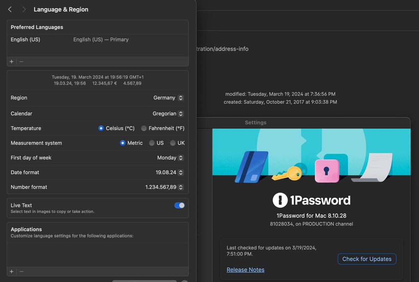This screenshot has height=282, width=419.
Task: Click the modified date text line
Action: tap(280, 94)
